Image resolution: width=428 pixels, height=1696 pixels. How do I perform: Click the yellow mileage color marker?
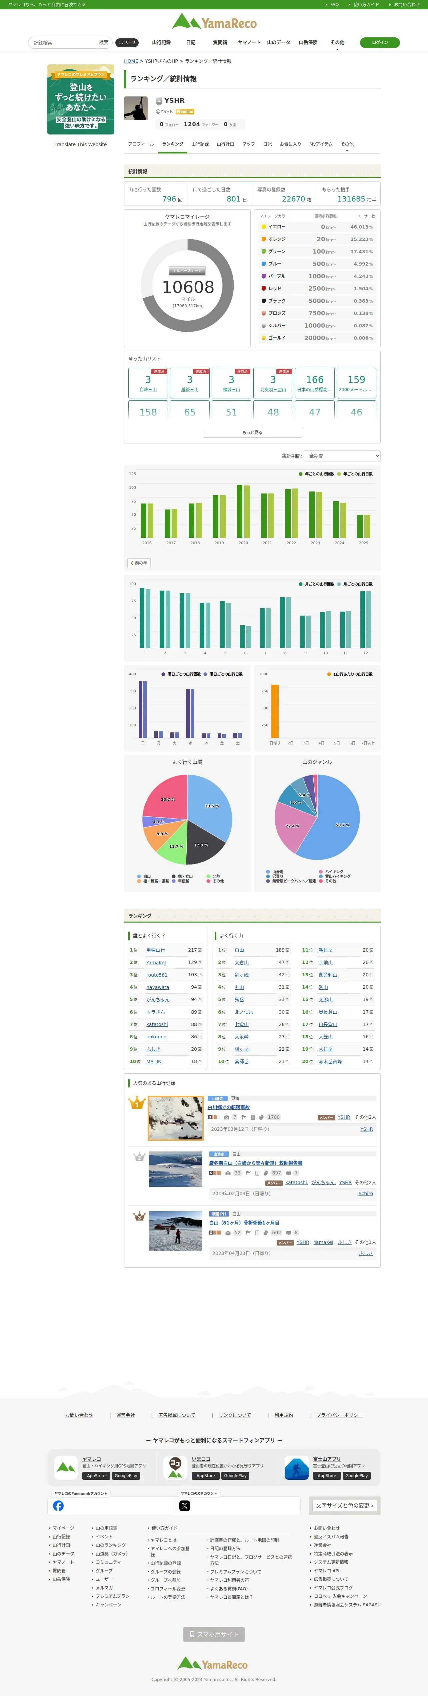(264, 227)
